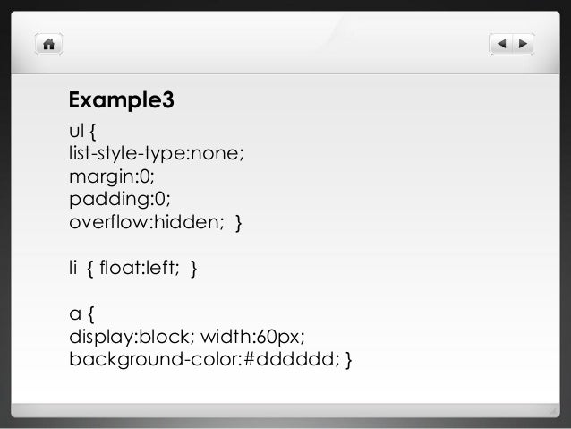Image resolution: width=571 pixels, height=429 pixels.
Task: Advance with the next slide arrow
Action: [x=524, y=44]
